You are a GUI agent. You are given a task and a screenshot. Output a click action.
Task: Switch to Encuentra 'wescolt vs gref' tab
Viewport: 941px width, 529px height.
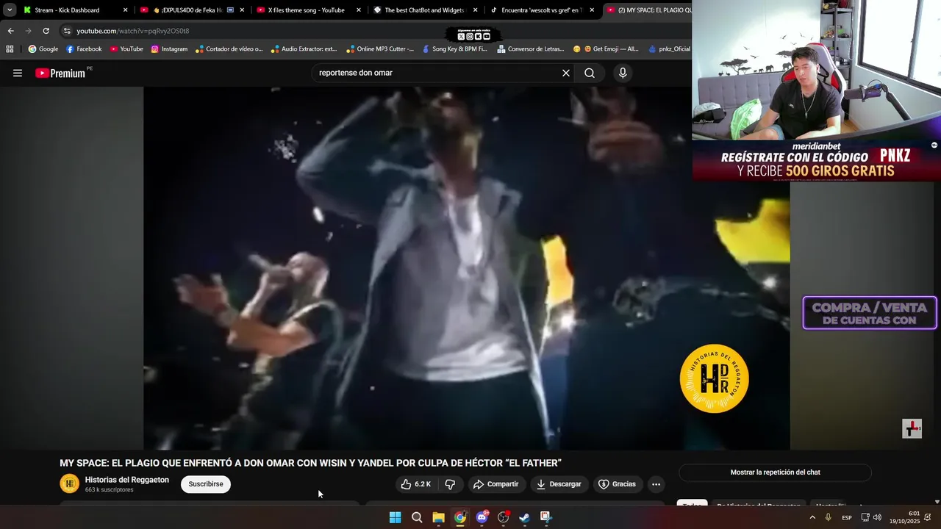tap(541, 10)
